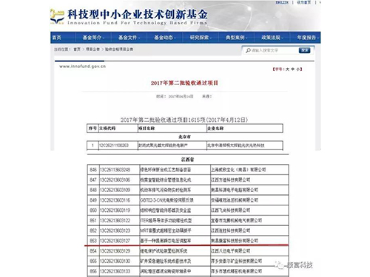Screen dimensions: 370x277
Task: Click the date 2017年04月14日
Action: (181, 97)
